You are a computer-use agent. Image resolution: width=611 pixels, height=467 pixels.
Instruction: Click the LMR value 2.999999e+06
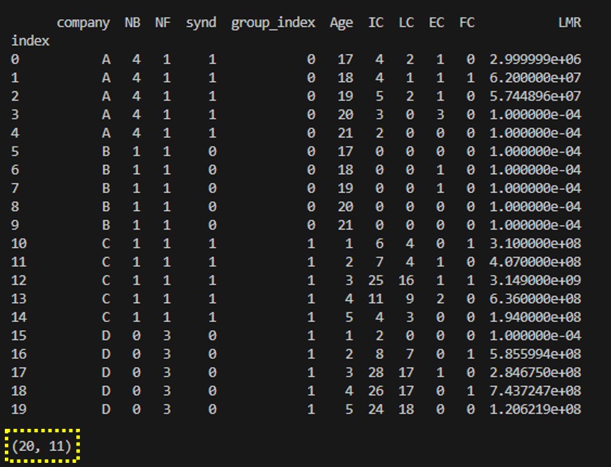[x=535, y=60]
